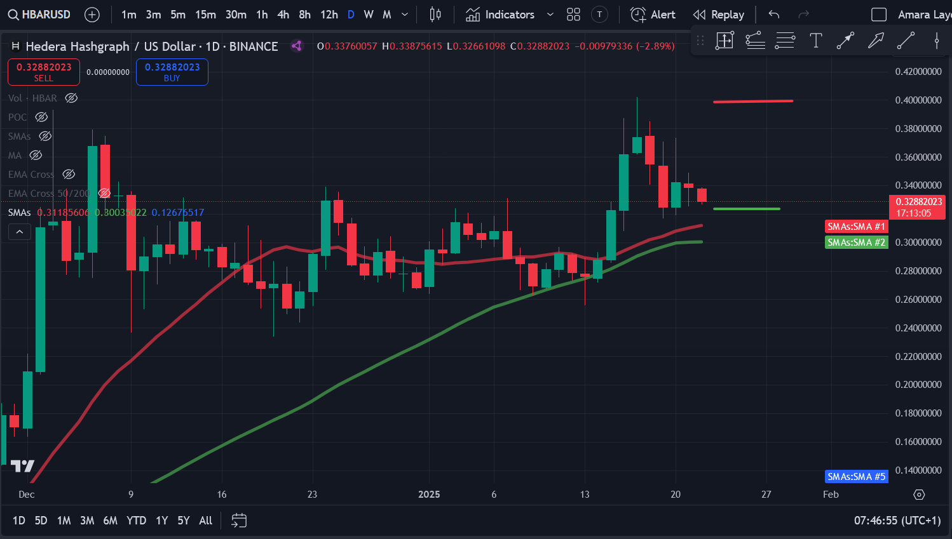Screen dimensions: 952x539
Task: Click the layout square icon
Action: (879, 15)
